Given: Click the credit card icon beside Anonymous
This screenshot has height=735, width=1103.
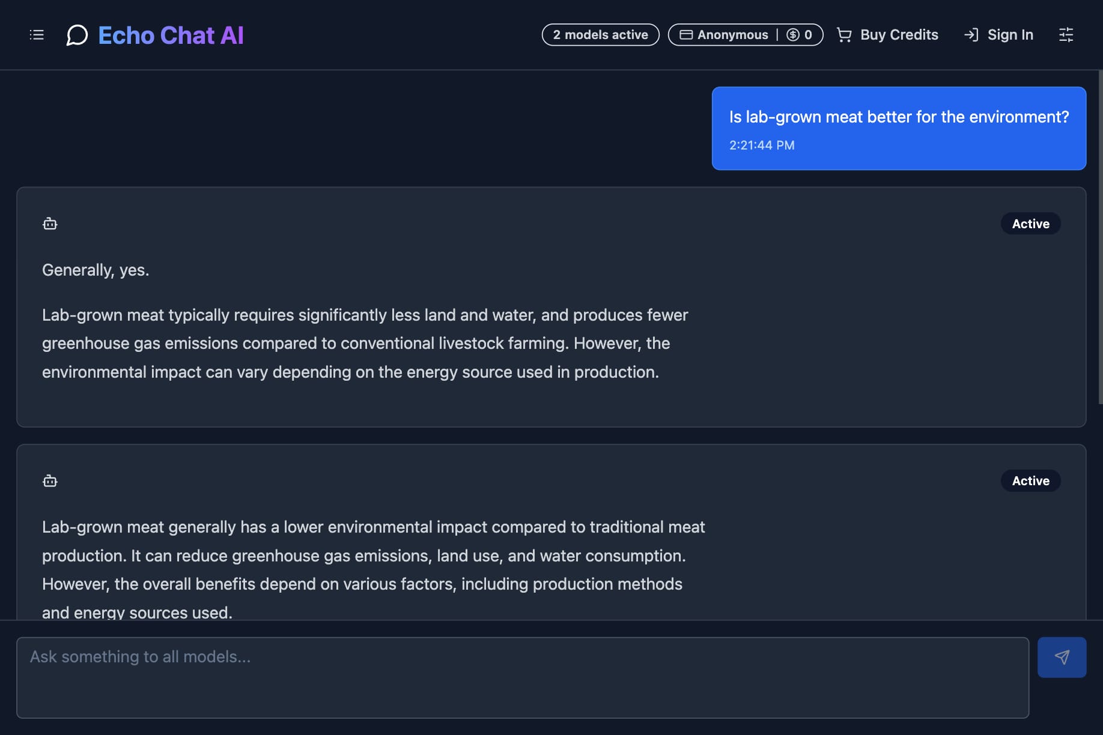Looking at the screenshot, I should tap(686, 35).
